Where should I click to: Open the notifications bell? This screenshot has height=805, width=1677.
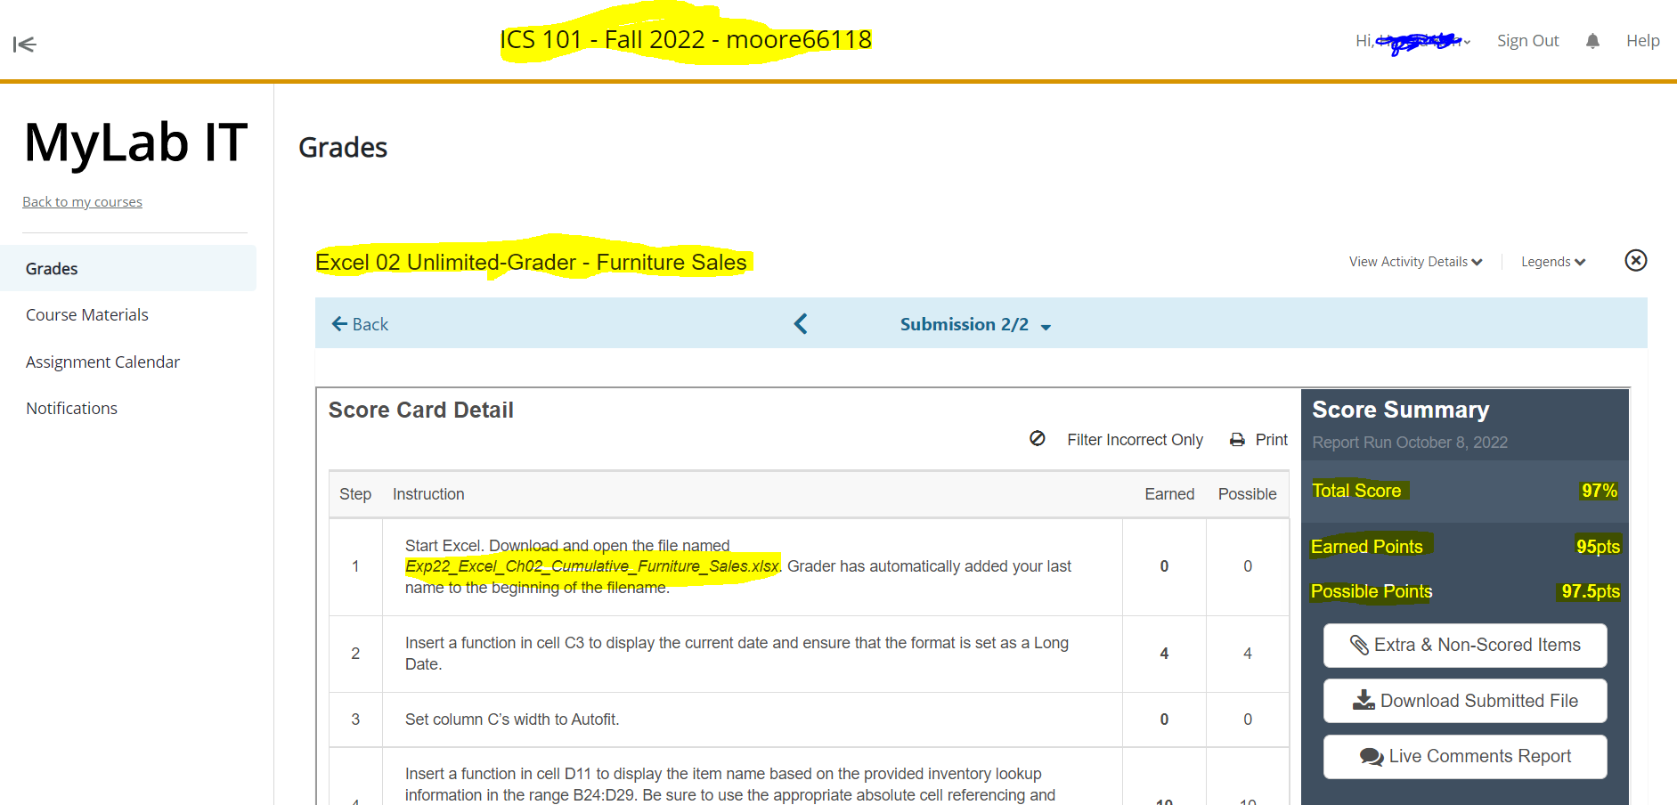click(x=1592, y=41)
